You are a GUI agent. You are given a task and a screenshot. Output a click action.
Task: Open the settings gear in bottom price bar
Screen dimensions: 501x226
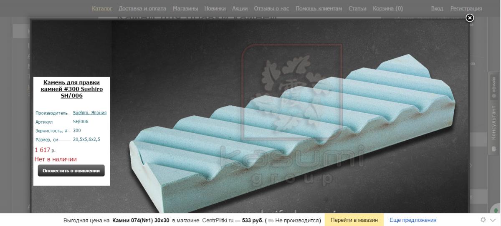483,220
